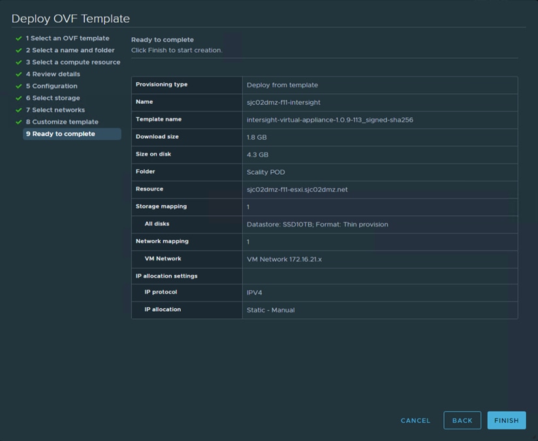The width and height of the screenshot is (538, 441).
Task: Click the CANCEL button
Action: [x=415, y=420]
